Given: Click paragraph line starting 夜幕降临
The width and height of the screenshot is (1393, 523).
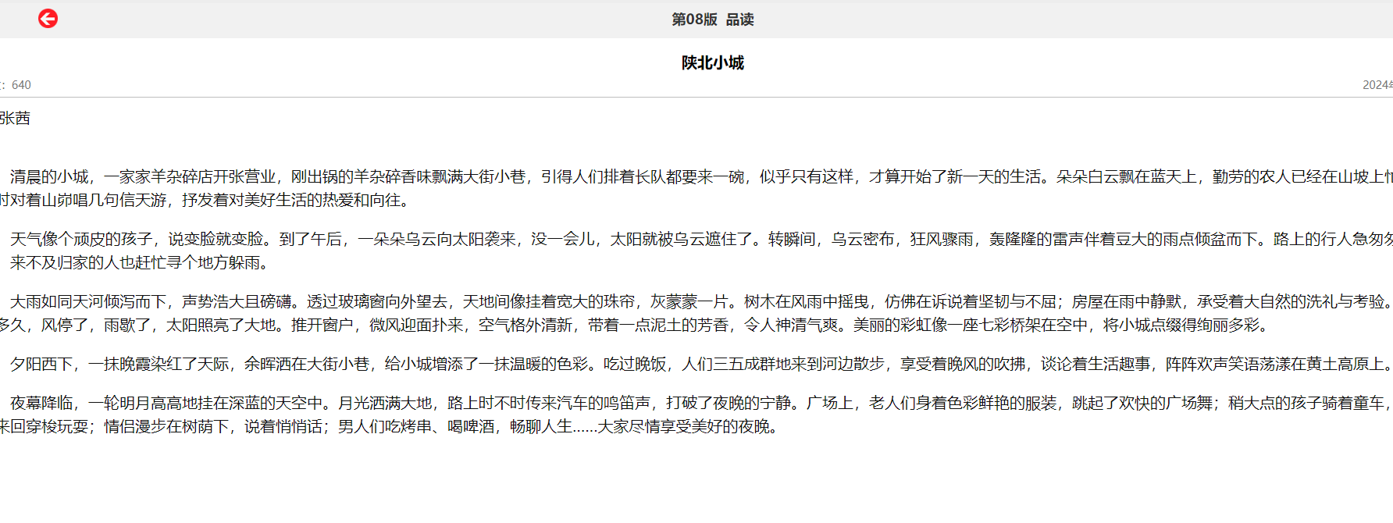Looking at the screenshot, I should click(x=701, y=403).
